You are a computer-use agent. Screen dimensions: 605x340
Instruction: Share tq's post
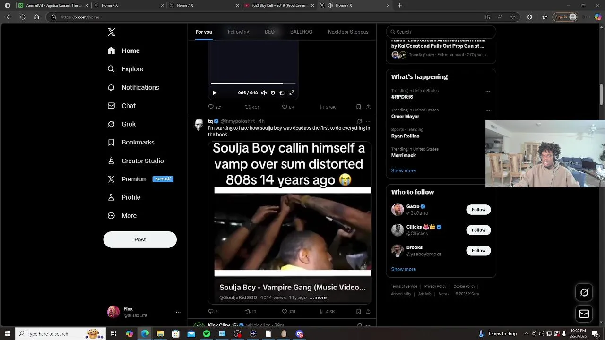368,312
